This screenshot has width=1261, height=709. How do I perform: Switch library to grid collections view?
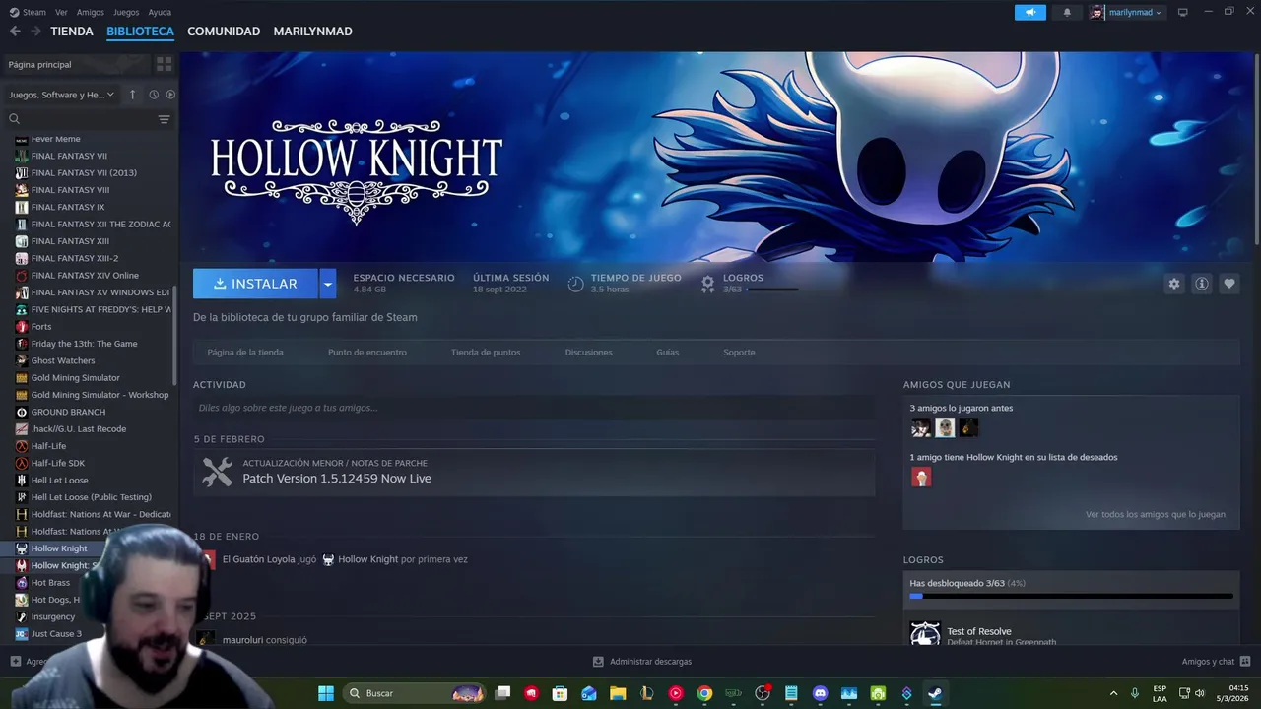pyautogui.click(x=165, y=64)
